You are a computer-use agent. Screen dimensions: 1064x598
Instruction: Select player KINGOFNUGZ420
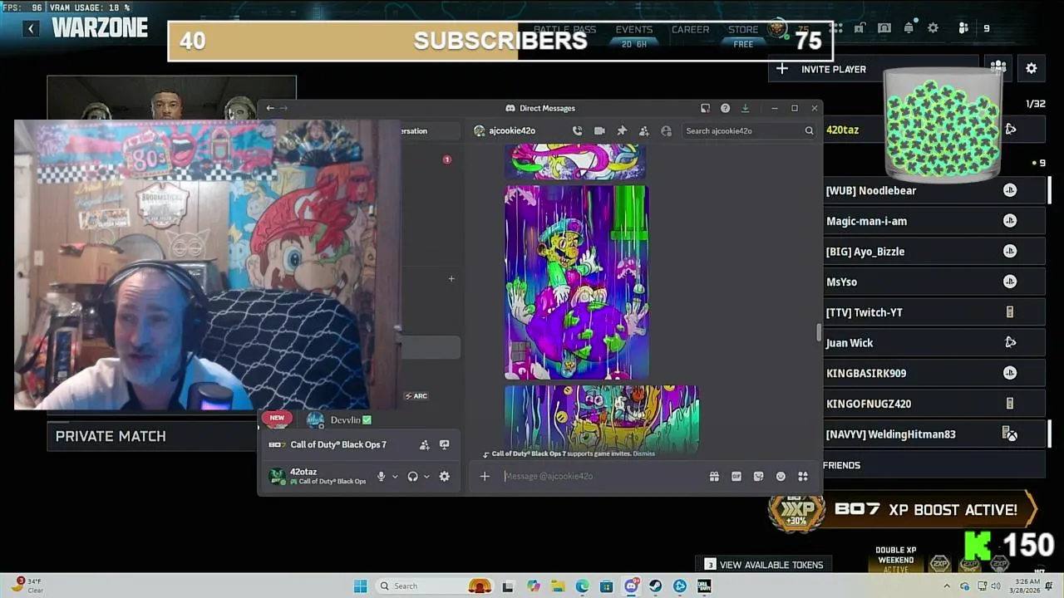click(934, 404)
